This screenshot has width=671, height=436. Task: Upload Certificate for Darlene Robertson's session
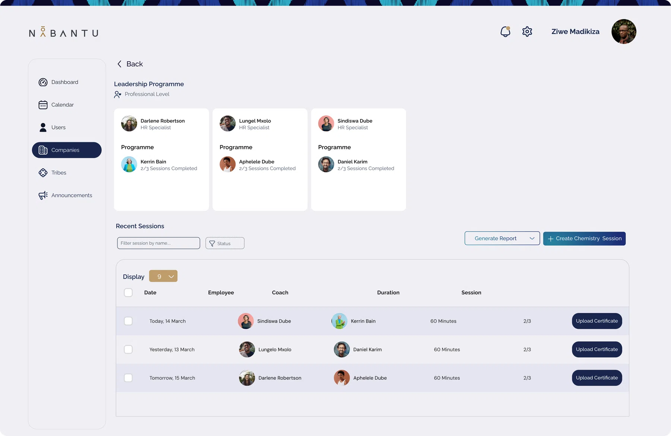597,378
